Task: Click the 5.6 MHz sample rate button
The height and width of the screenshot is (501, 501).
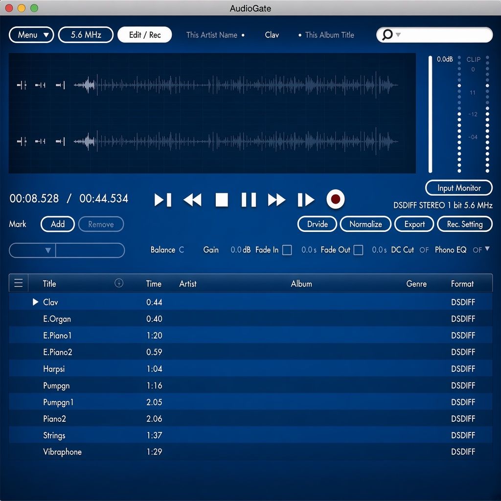Action: point(86,35)
